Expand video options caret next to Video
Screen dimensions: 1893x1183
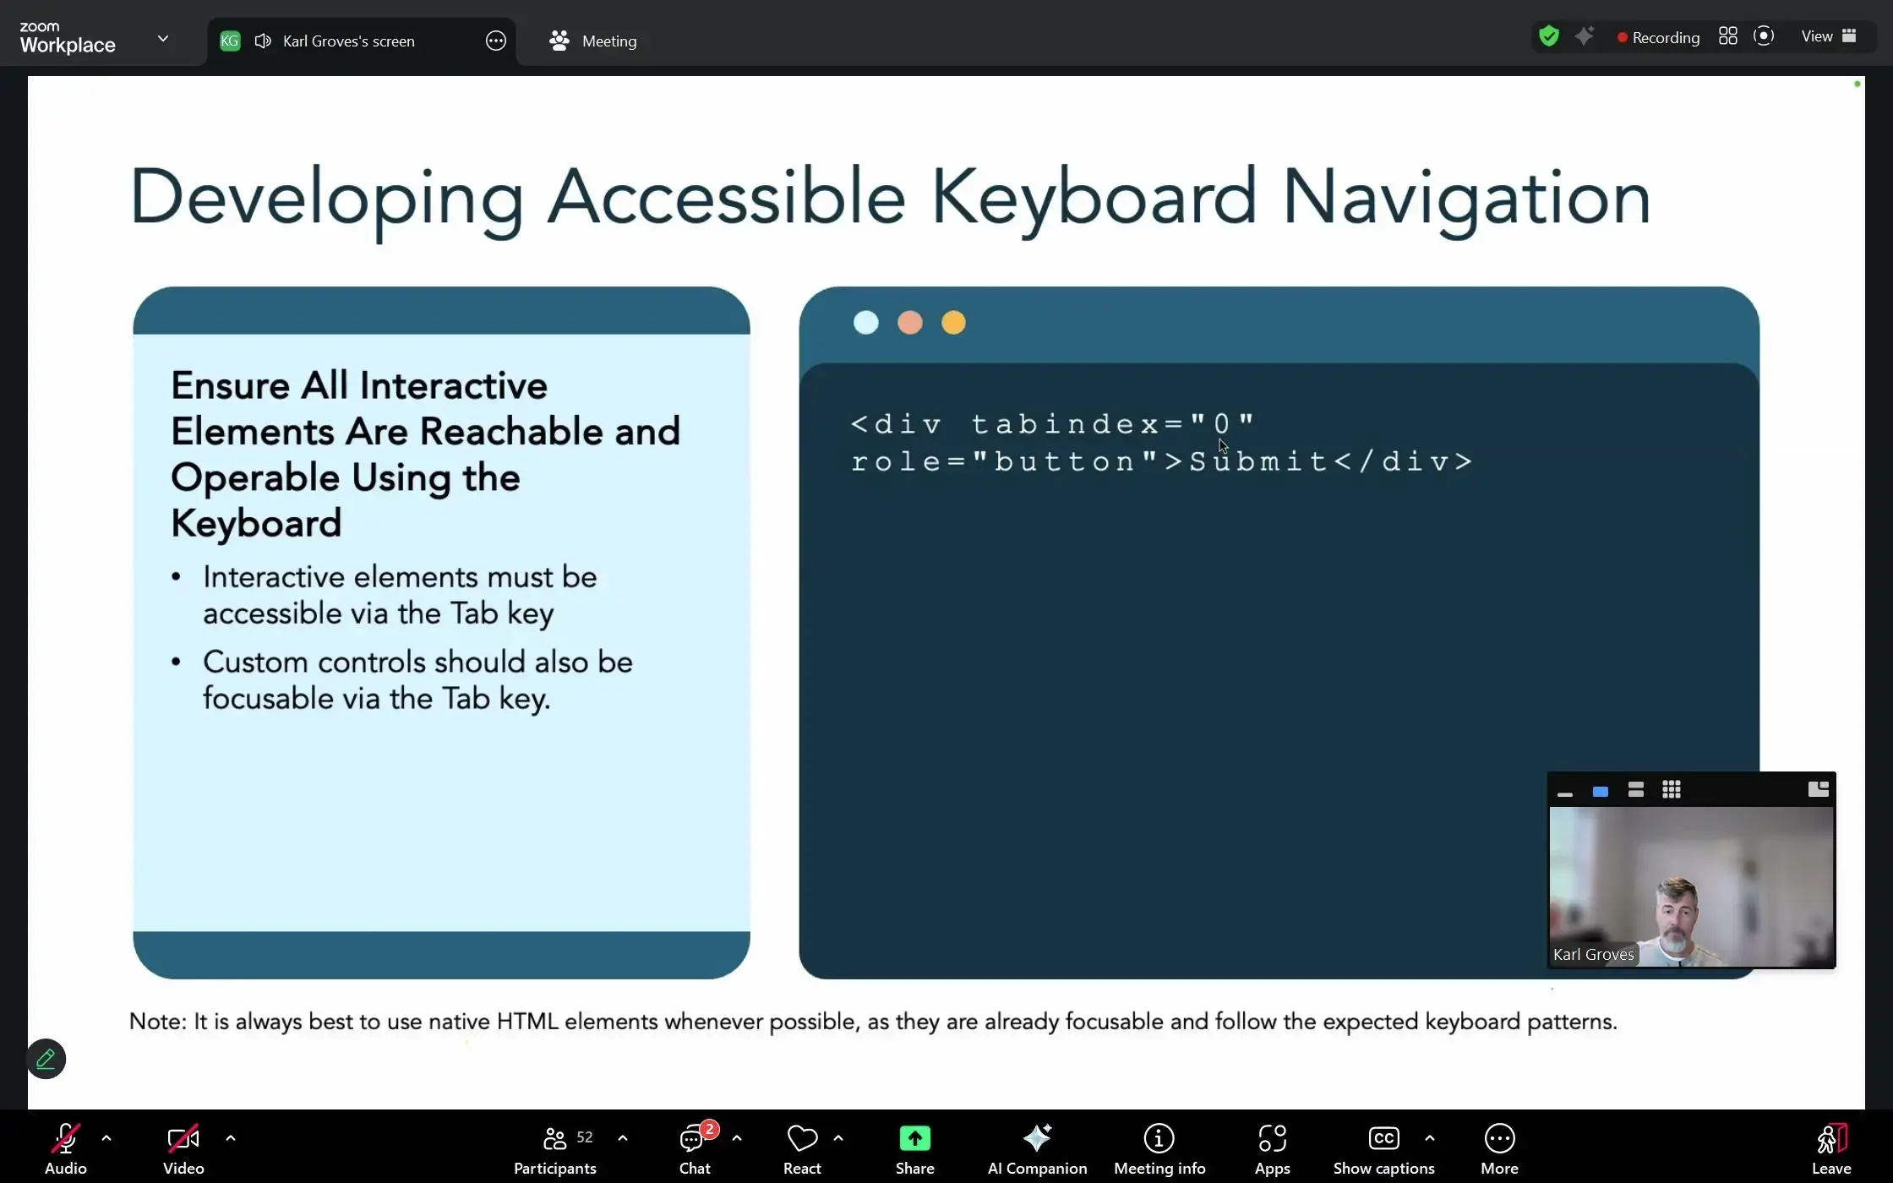(231, 1138)
